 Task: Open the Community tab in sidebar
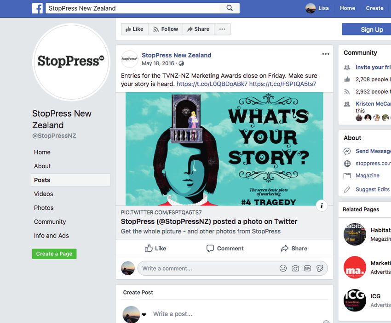coord(50,221)
